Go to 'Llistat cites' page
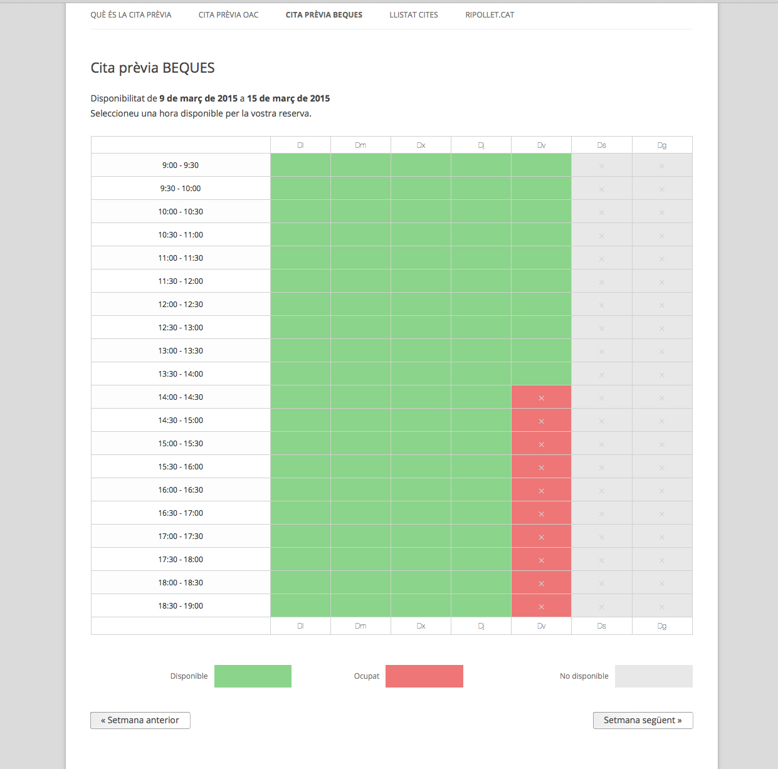 click(413, 15)
